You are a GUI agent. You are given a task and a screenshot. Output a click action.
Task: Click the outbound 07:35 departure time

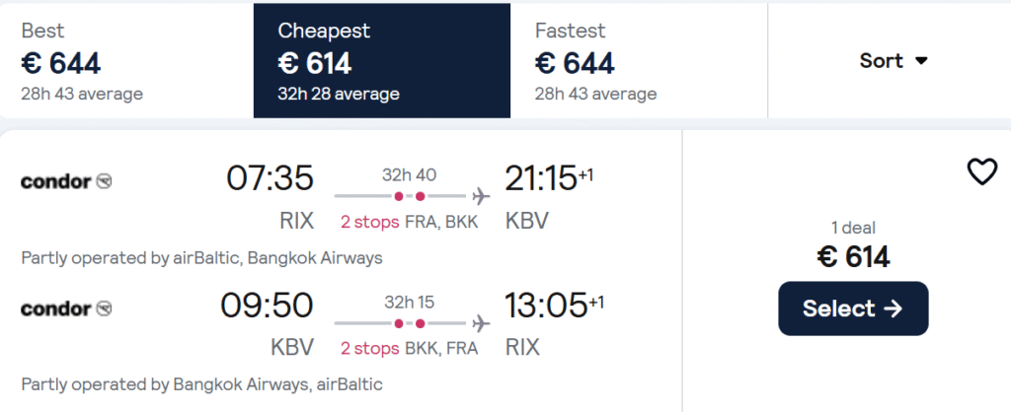(270, 178)
